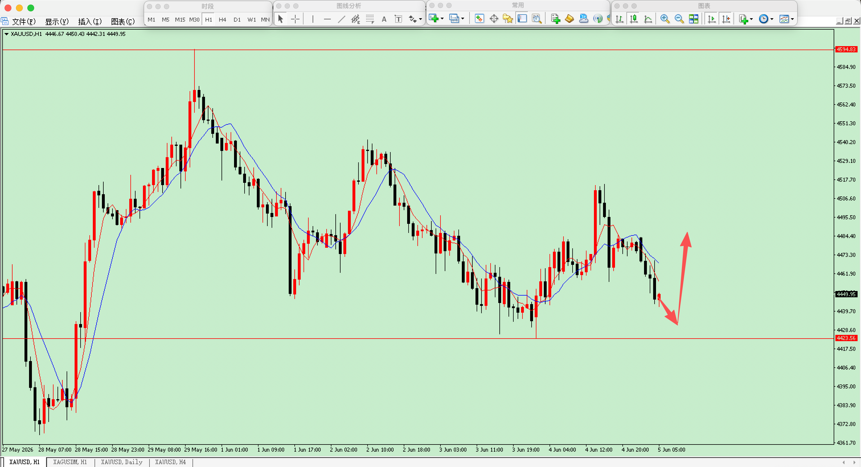Viewport: 861px width, 467px height.
Task: Pick the trendline drawing tool
Action: click(341, 19)
